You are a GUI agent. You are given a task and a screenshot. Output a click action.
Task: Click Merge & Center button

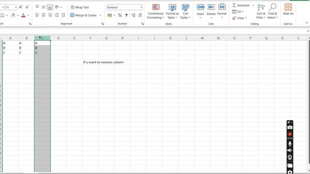pos(84,15)
